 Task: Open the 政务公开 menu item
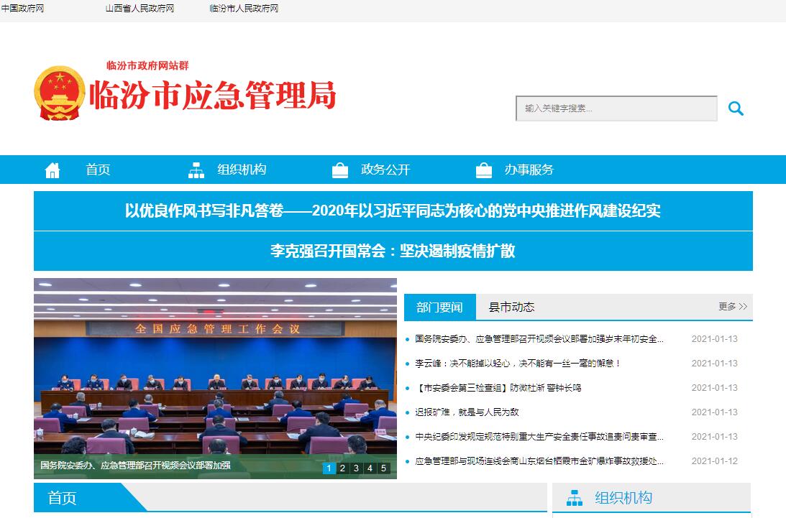click(x=385, y=170)
